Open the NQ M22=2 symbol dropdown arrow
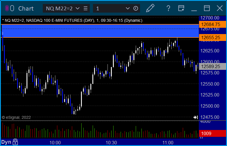 [x=78, y=8]
